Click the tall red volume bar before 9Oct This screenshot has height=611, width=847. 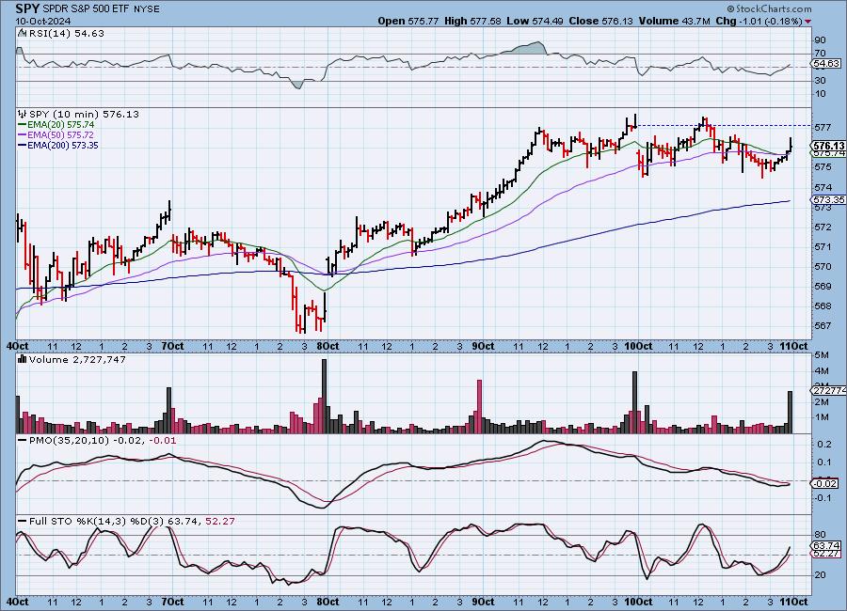coord(479,406)
